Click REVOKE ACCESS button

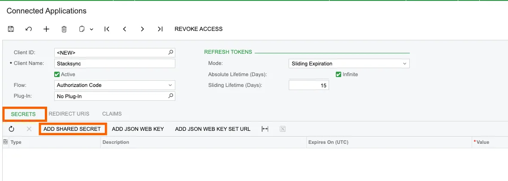tap(199, 29)
